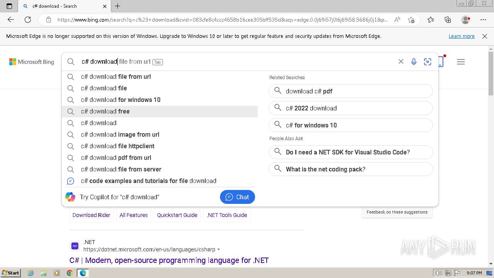
Task: Click the address bar URL
Action: pyautogui.click(x=223, y=20)
